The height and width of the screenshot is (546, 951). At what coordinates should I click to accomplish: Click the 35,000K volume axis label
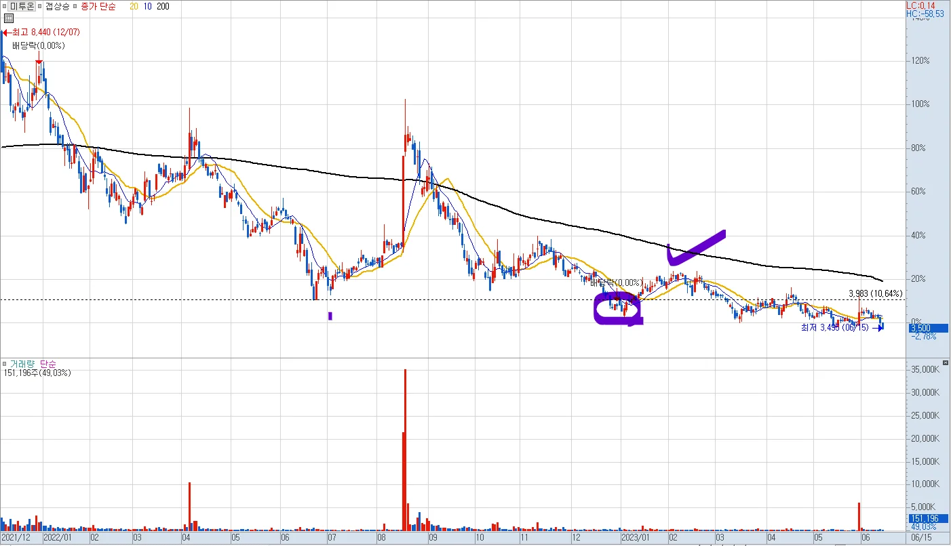point(925,370)
